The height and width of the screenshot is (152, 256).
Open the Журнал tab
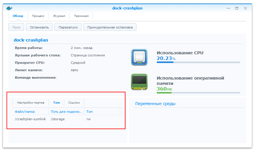(x=59, y=16)
